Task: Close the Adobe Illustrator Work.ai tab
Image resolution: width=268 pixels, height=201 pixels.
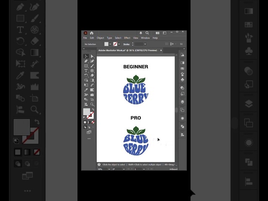Action: (161, 50)
